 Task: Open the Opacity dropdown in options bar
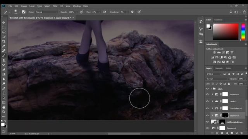76,12
